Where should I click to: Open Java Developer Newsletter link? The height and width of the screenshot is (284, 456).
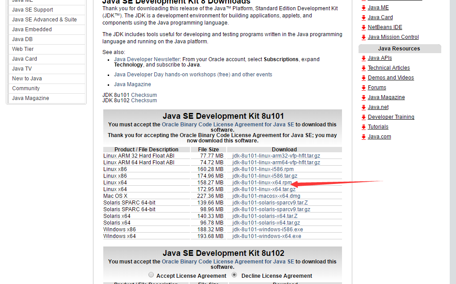tap(147, 59)
